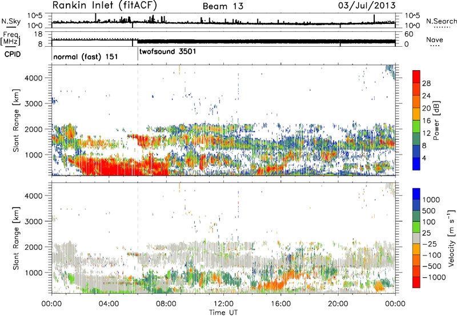The height and width of the screenshot is (316, 457).
Task: Click the date '03/Jul/2013'
Action: pyautogui.click(x=367, y=5)
